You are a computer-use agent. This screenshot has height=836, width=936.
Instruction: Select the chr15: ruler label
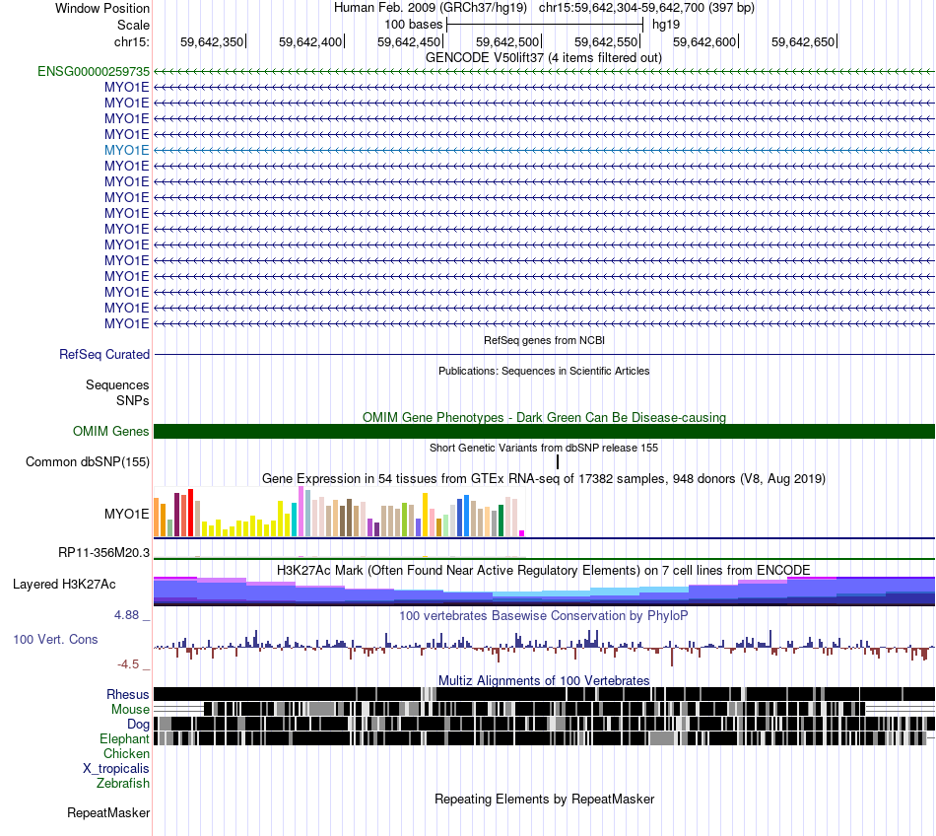pyautogui.click(x=131, y=41)
